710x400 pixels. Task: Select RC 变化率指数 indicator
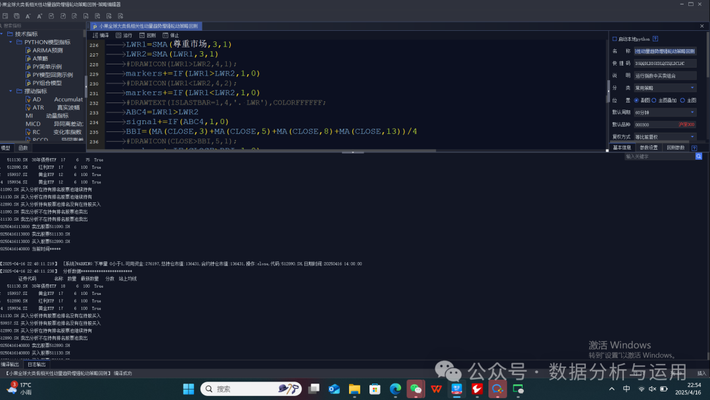point(53,132)
